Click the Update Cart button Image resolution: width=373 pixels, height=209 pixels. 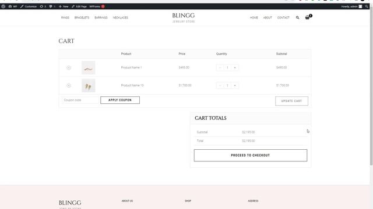coord(291,101)
